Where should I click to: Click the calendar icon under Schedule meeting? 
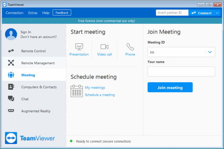point(76,91)
